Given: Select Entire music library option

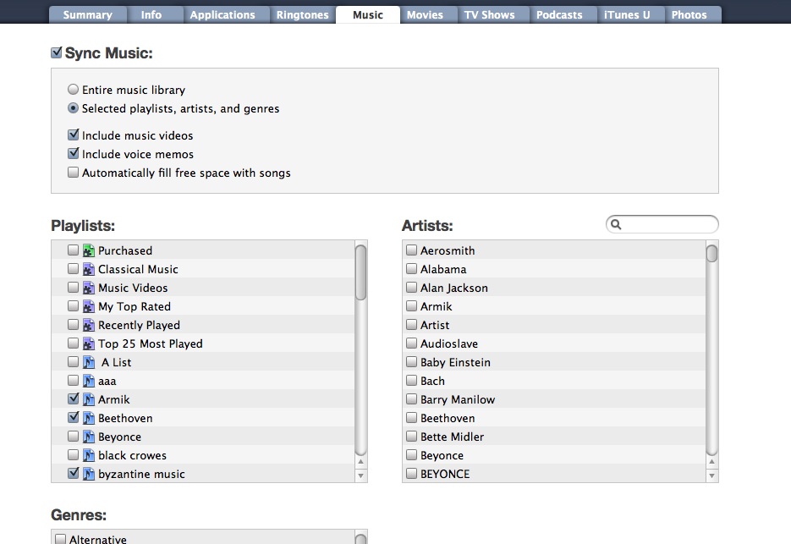Looking at the screenshot, I should [73, 90].
